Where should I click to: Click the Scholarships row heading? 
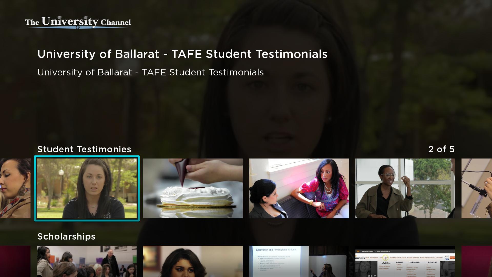click(x=66, y=236)
